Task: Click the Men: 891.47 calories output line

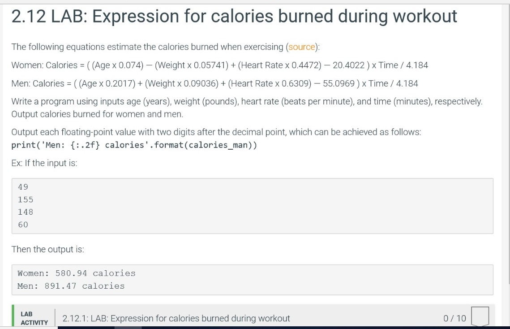Action: pos(70,286)
